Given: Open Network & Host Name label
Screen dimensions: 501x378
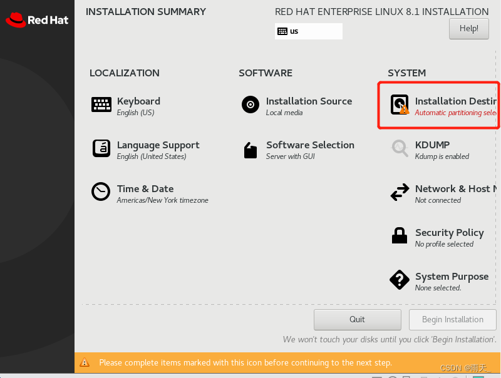Looking at the screenshot, I should click(457, 188).
